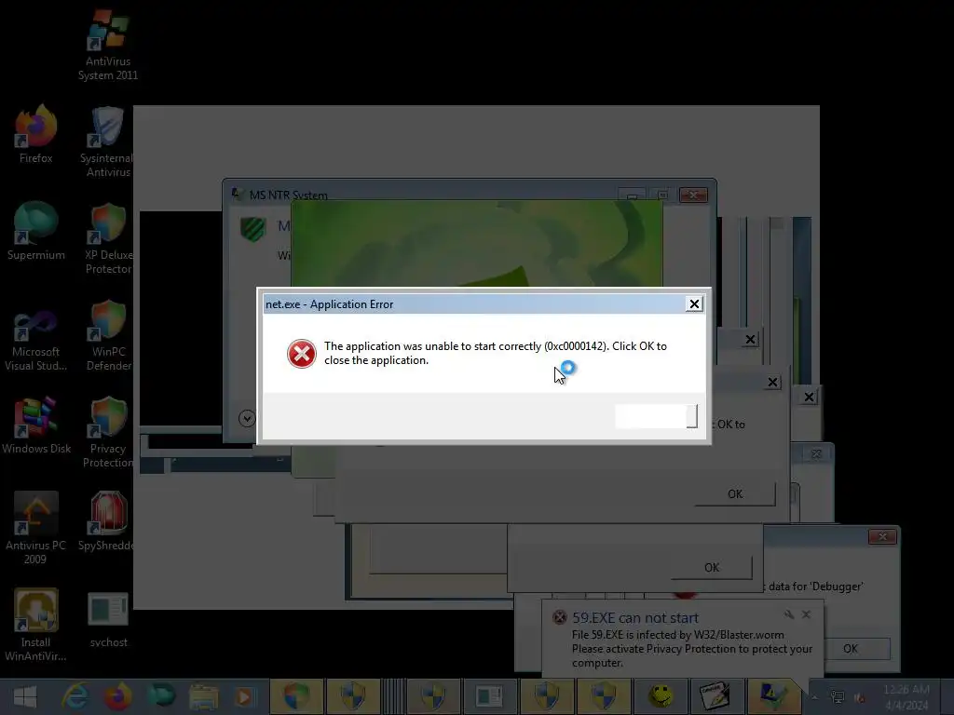Screen dimensions: 954x715
Task: Select Privacy Protection desktop icon
Action: tap(108, 432)
